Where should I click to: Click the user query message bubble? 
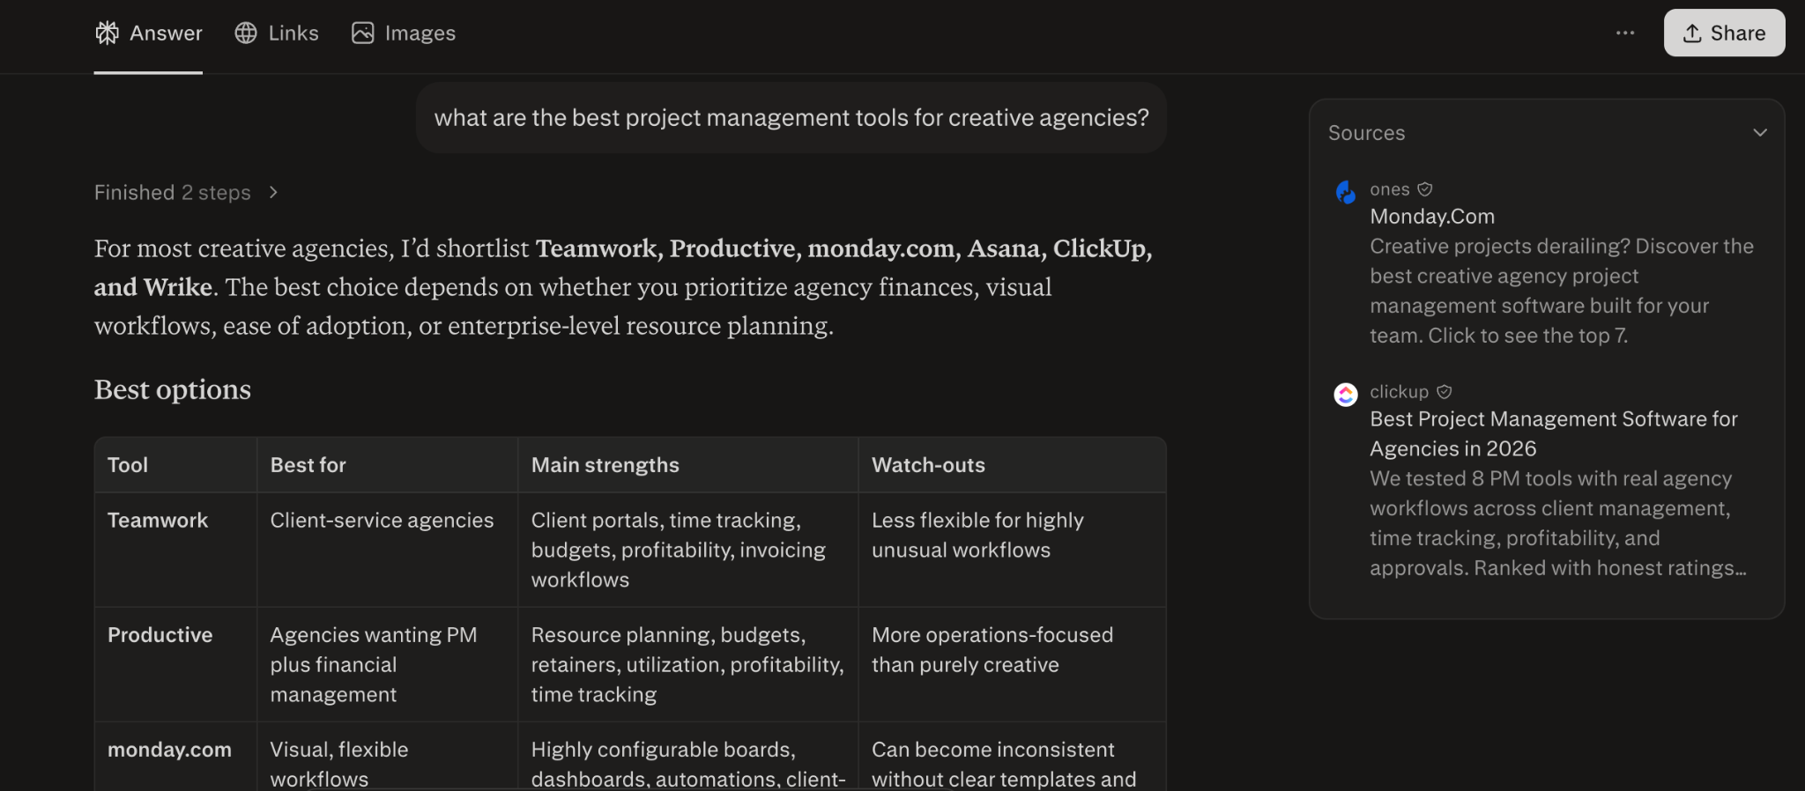[791, 118]
